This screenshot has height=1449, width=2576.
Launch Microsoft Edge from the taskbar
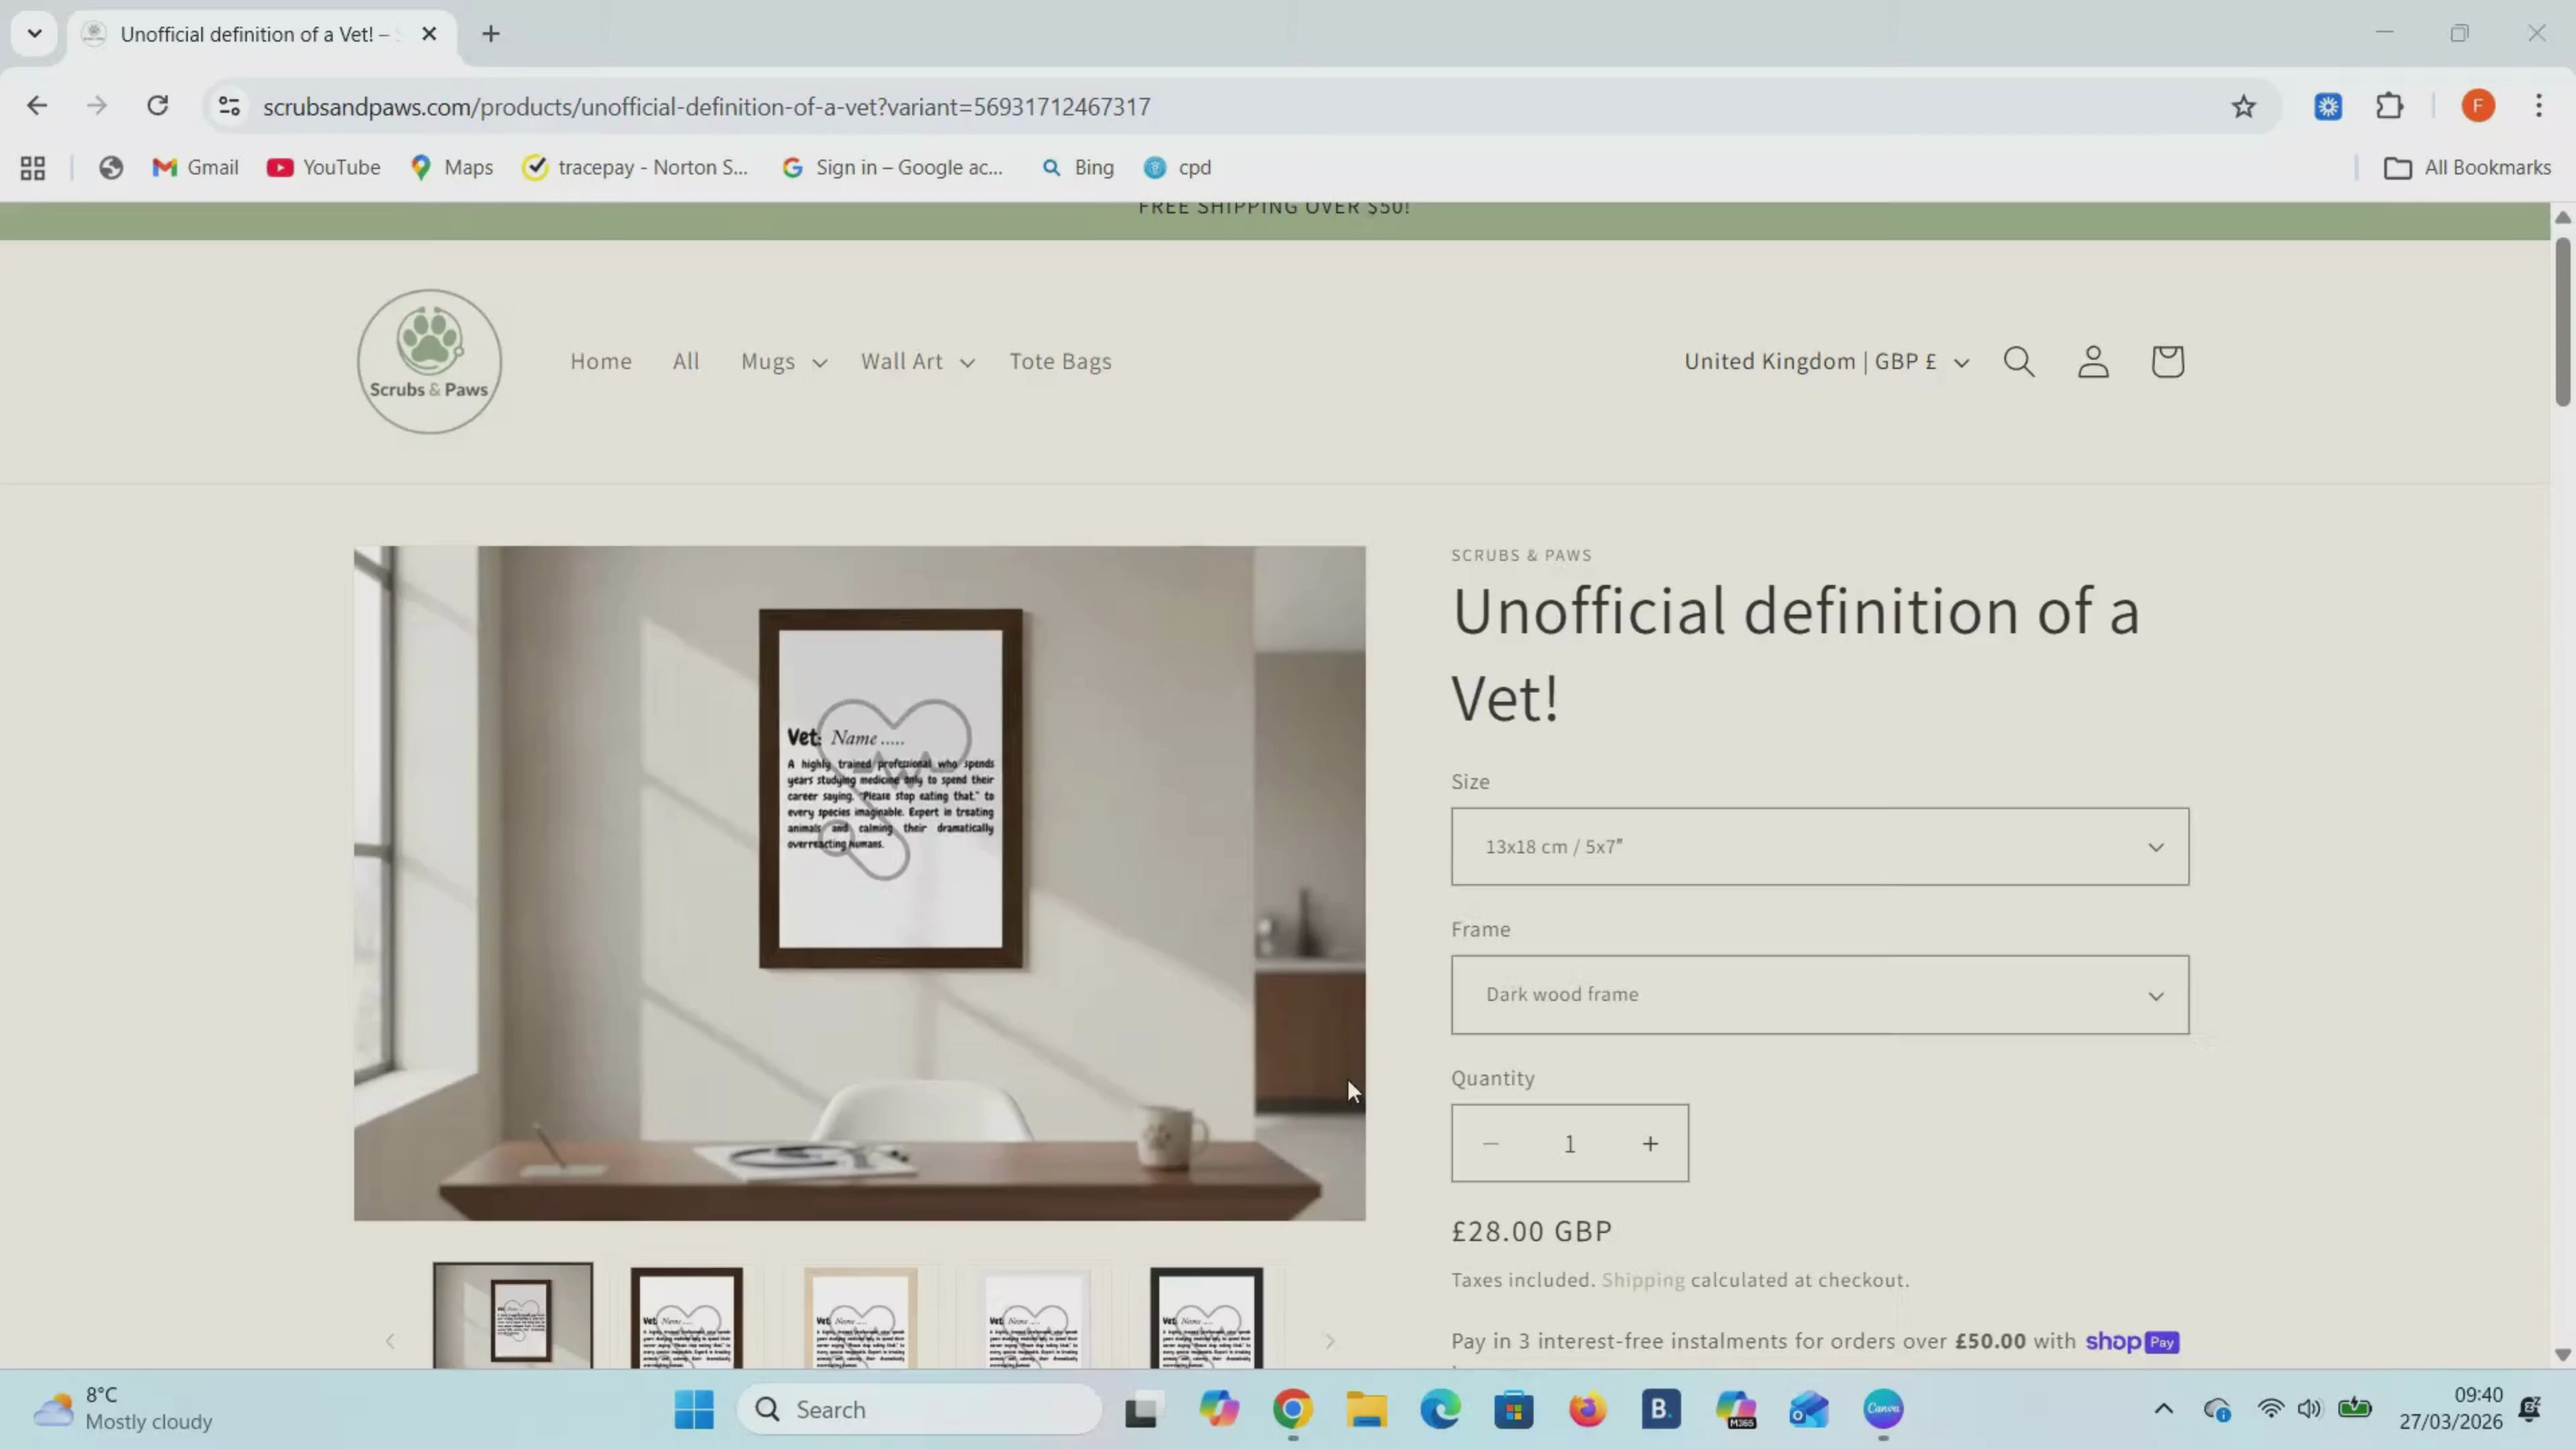1440,1410
